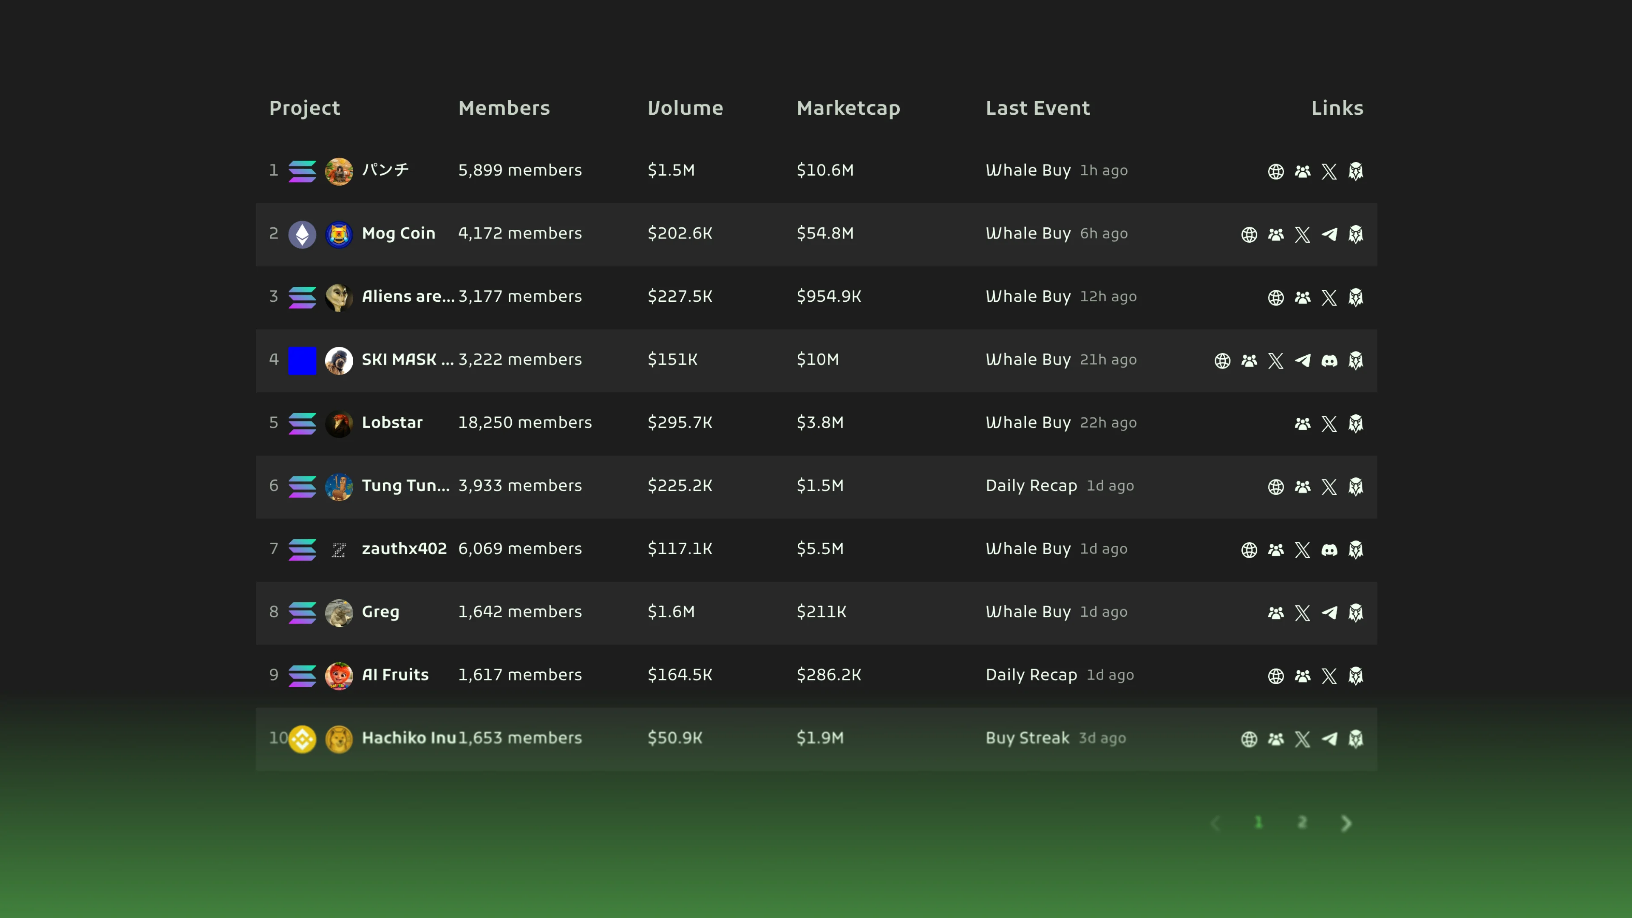Click the eagle icon for Aliens are...

tap(1357, 298)
